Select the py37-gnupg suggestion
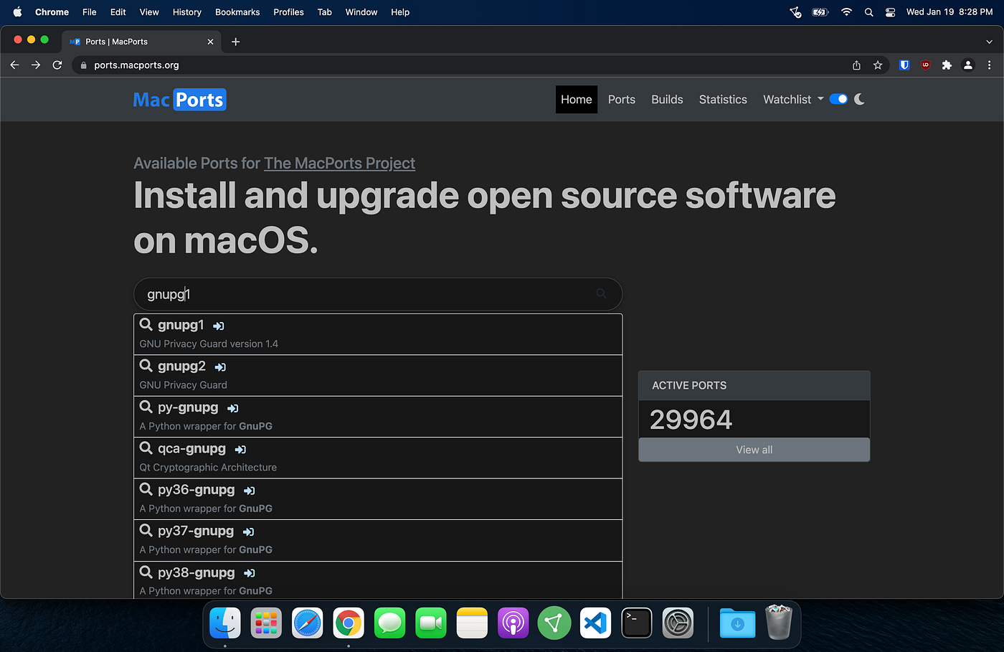Viewport: 1004px width, 652px height. pyautogui.click(x=378, y=541)
